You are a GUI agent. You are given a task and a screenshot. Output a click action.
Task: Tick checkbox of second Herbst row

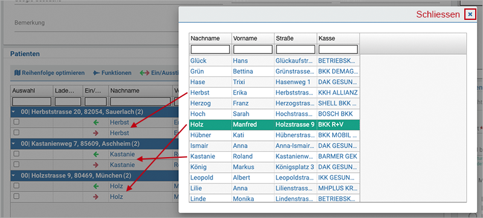tap(16, 132)
